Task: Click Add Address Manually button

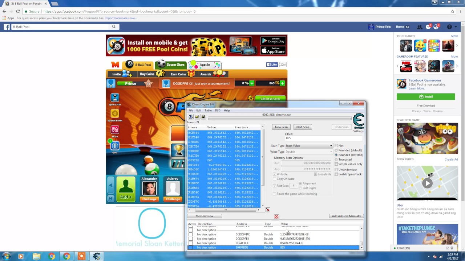Action: pyautogui.click(x=346, y=216)
